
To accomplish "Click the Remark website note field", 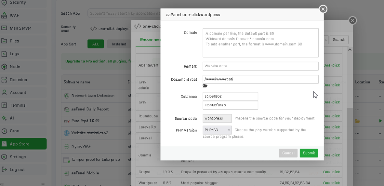I will [x=261, y=66].
